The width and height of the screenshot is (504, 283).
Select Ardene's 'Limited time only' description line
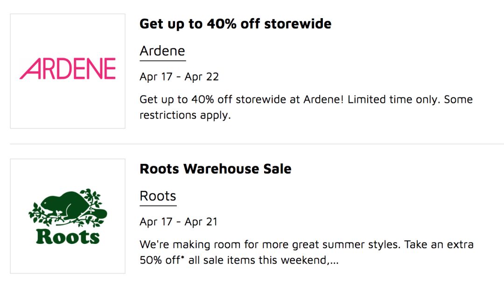click(x=306, y=99)
